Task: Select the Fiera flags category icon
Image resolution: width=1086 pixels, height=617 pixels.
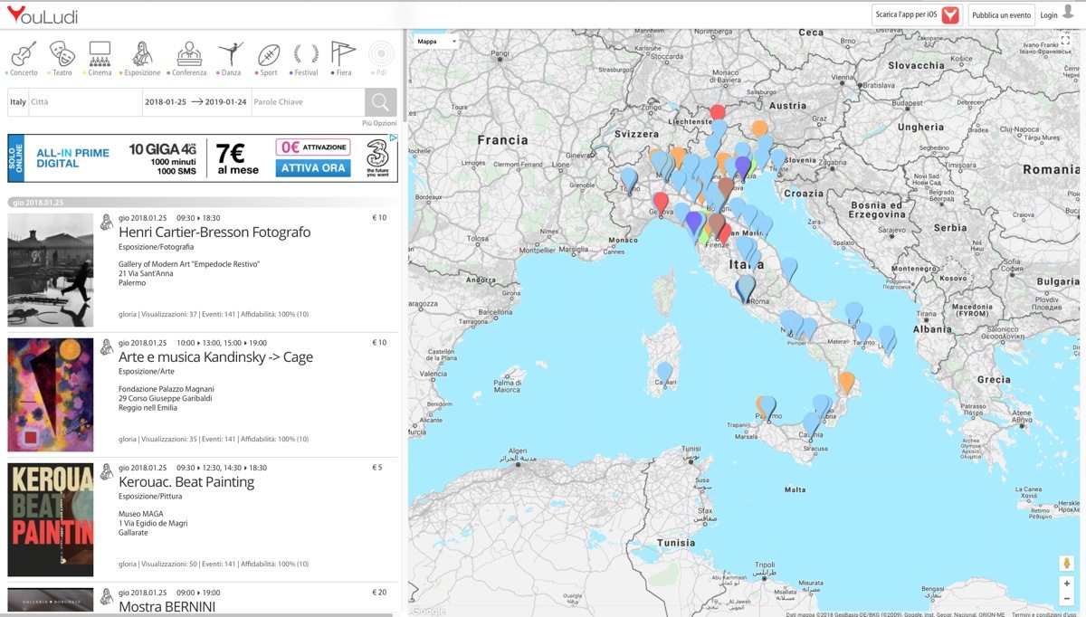Action: (343, 53)
